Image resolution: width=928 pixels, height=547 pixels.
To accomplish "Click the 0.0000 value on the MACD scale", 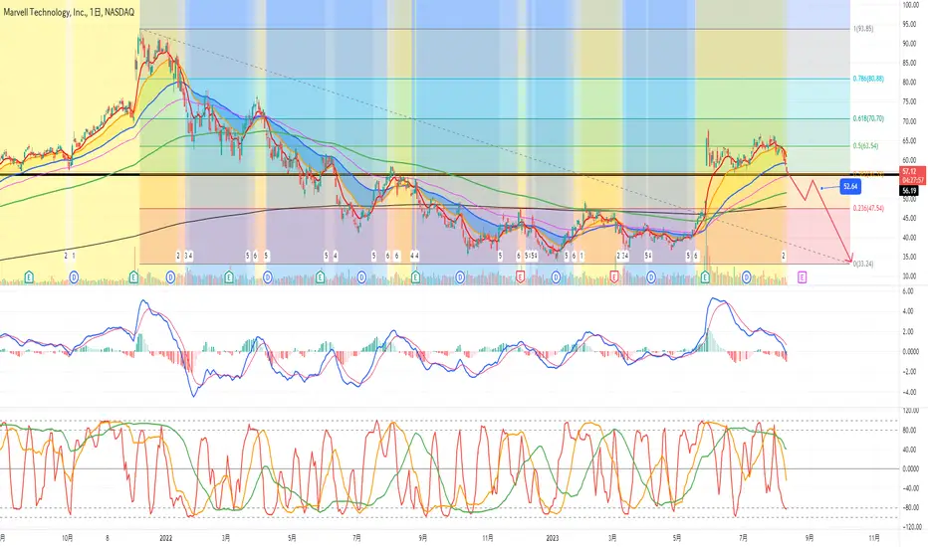I will tap(910, 352).
